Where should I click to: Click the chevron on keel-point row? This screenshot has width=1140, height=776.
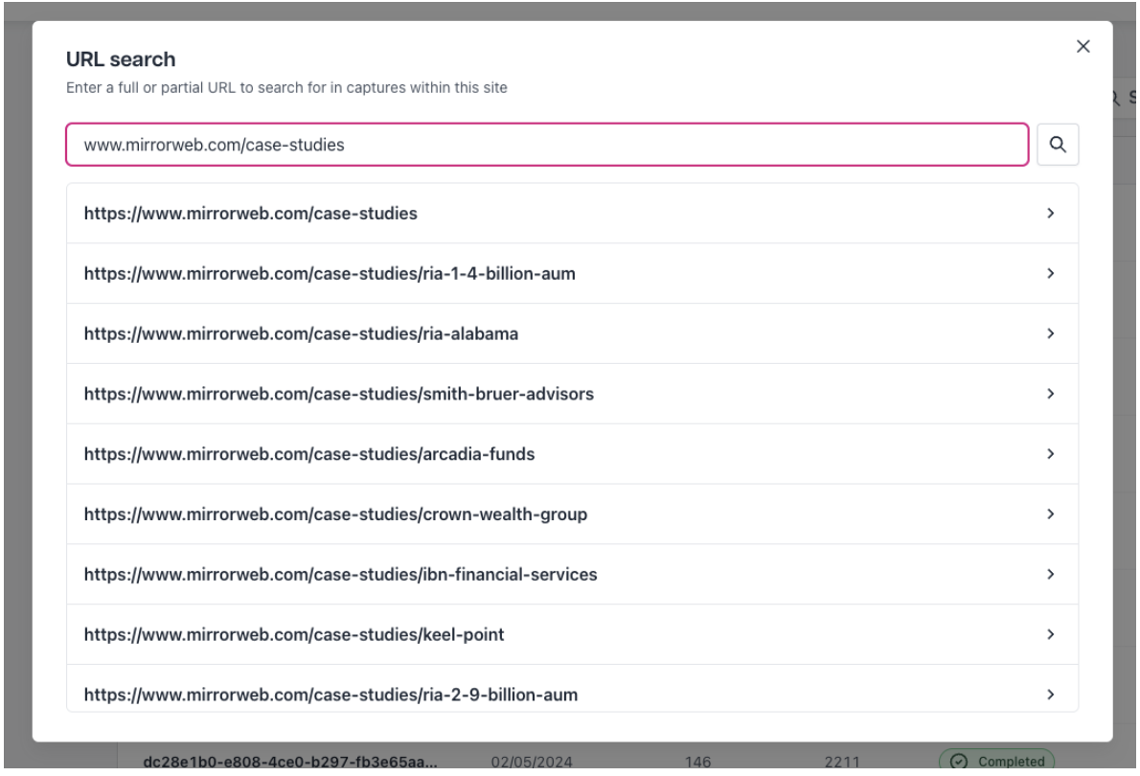coord(1051,634)
